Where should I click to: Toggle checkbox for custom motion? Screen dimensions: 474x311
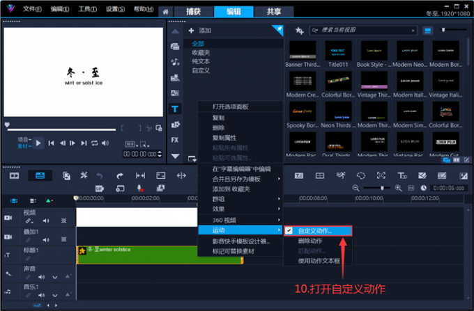[289, 231]
